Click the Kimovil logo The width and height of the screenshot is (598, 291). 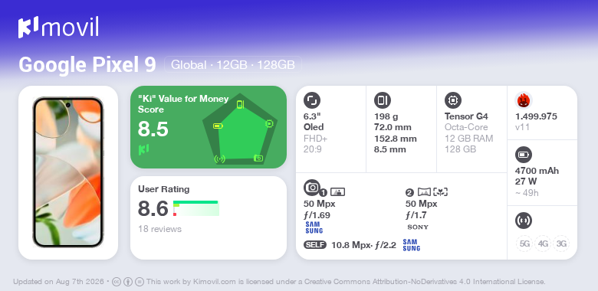pyautogui.click(x=58, y=28)
